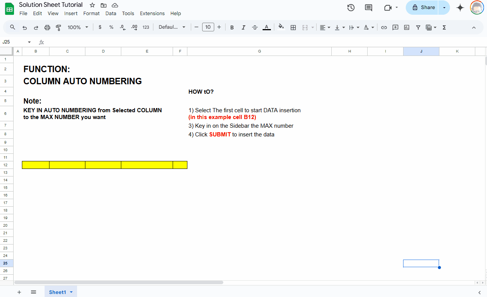
Task: Toggle strikethrough formatting
Action: (x=255, y=27)
